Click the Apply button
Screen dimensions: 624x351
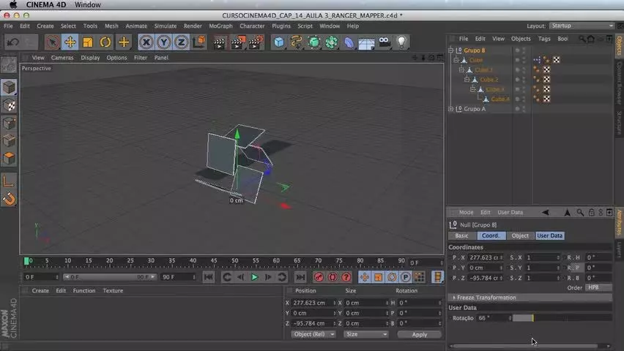tap(420, 335)
